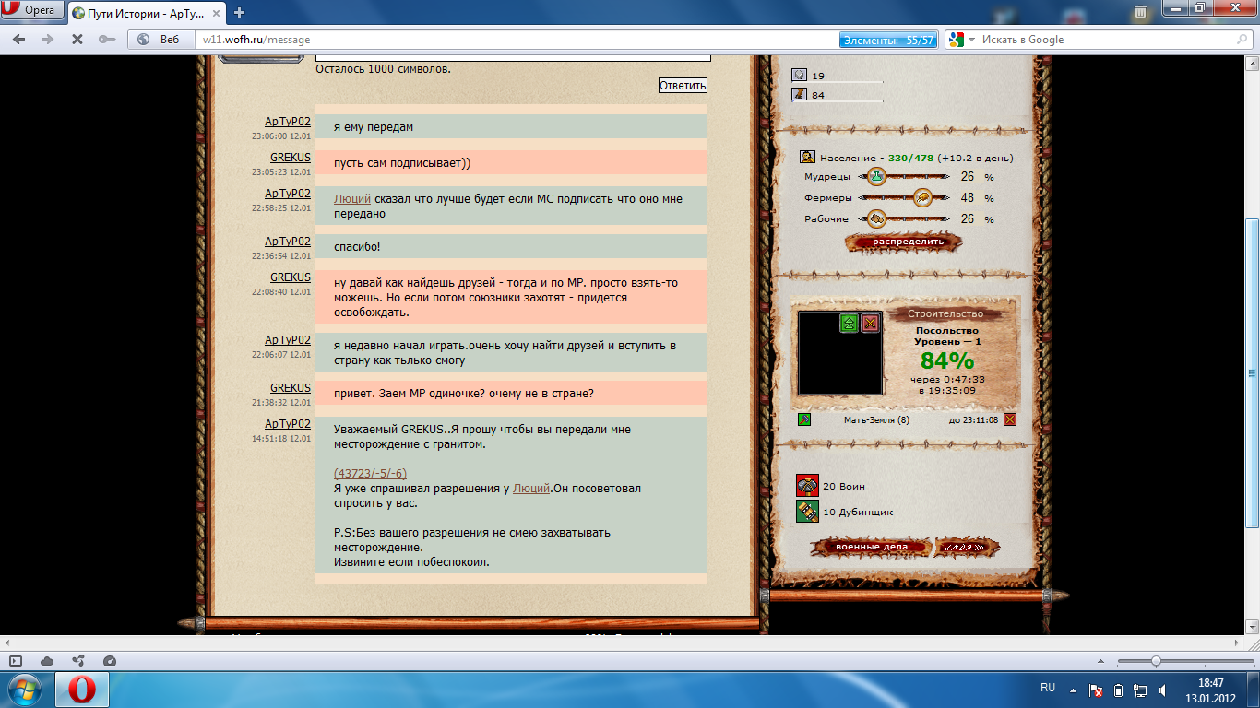Close the Пути Истории tab
The width and height of the screenshot is (1260, 708).
(217, 12)
